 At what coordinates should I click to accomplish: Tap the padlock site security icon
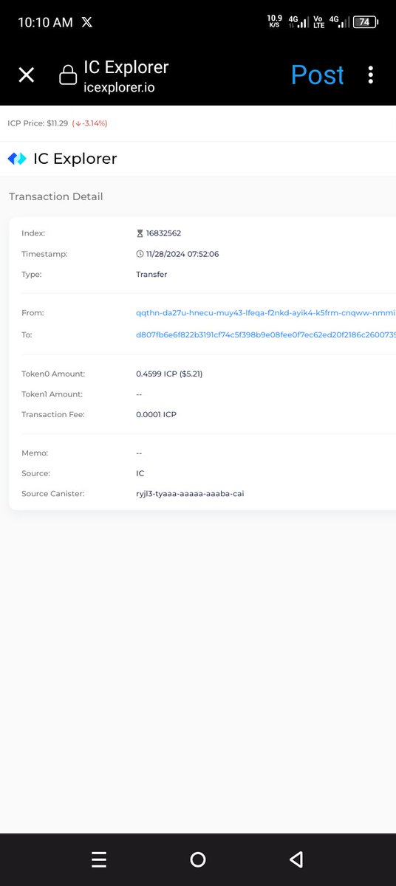pos(68,75)
